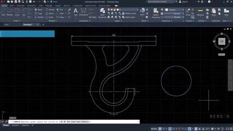233x131 pixels.
Task: Switch to the Start file tab
Action: 7,25
